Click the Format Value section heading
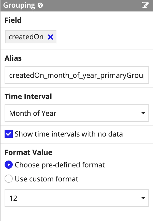The height and width of the screenshot is (221, 153). click(28, 152)
